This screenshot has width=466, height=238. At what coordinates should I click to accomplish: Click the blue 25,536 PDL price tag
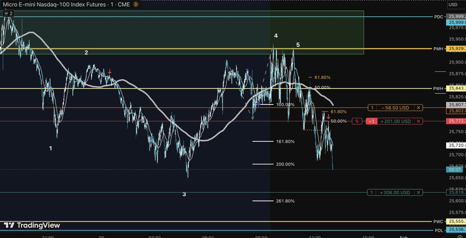pyautogui.click(x=456, y=230)
